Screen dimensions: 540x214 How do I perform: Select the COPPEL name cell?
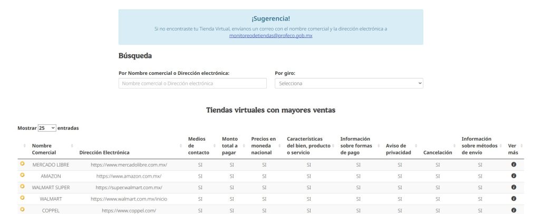(x=51, y=210)
